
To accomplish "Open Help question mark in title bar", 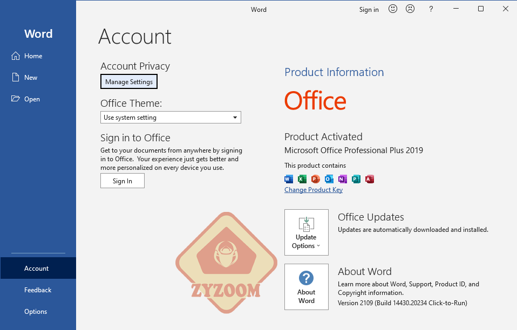I will [431, 9].
